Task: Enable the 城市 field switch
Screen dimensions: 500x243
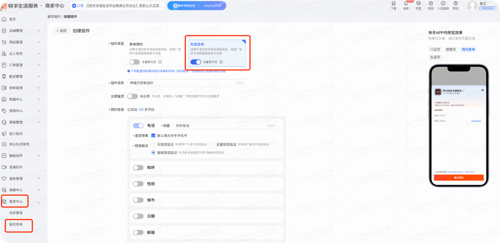Action: (x=138, y=200)
